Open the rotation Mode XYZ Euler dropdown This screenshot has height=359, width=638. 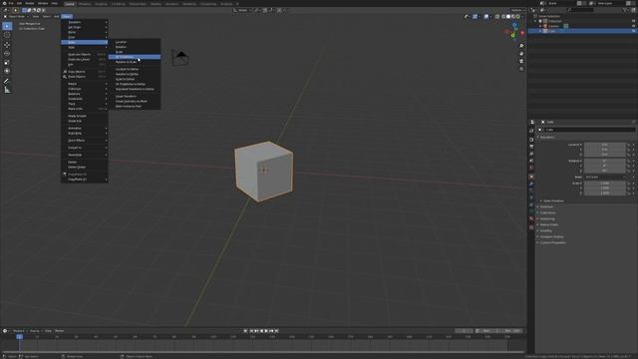pos(605,178)
